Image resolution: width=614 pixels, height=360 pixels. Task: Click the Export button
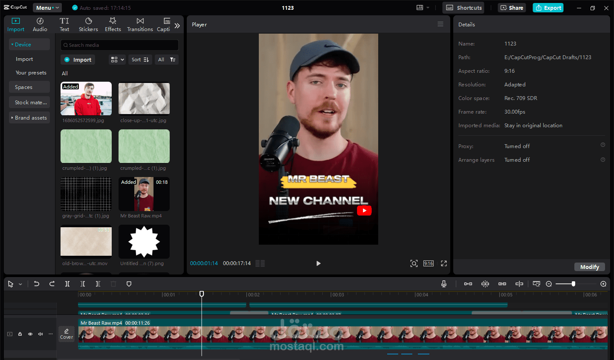548,8
